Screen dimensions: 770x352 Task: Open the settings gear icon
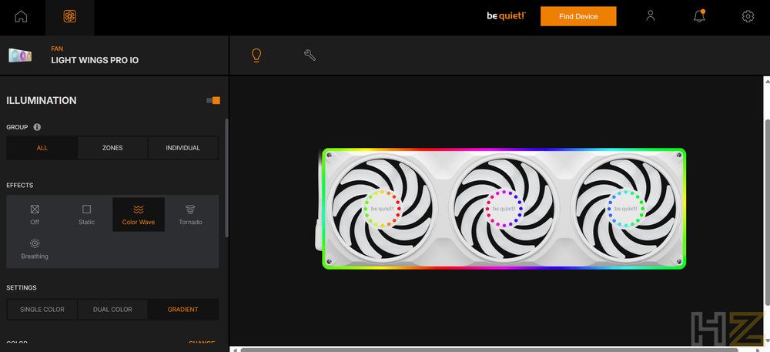coord(748,16)
